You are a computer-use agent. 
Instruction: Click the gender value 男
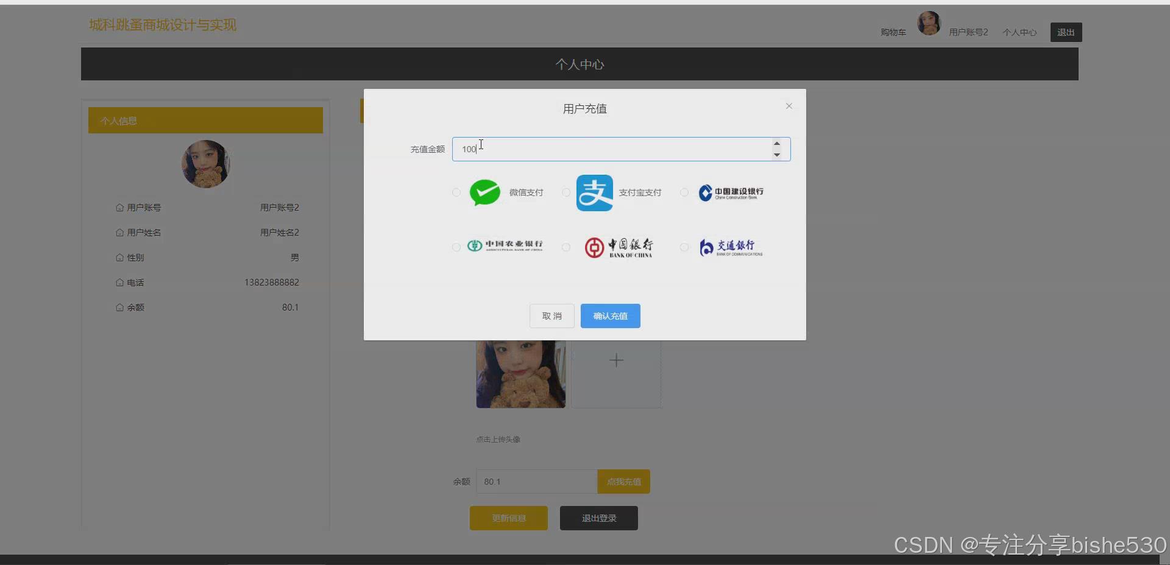point(295,258)
